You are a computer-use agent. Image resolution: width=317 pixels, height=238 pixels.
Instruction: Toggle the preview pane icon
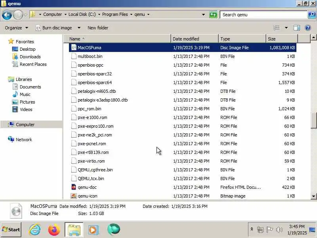click(x=296, y=28)
